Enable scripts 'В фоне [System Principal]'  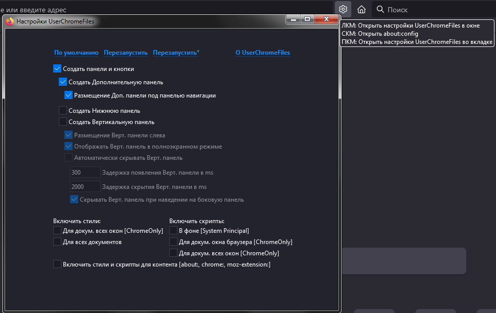[173, 230]
